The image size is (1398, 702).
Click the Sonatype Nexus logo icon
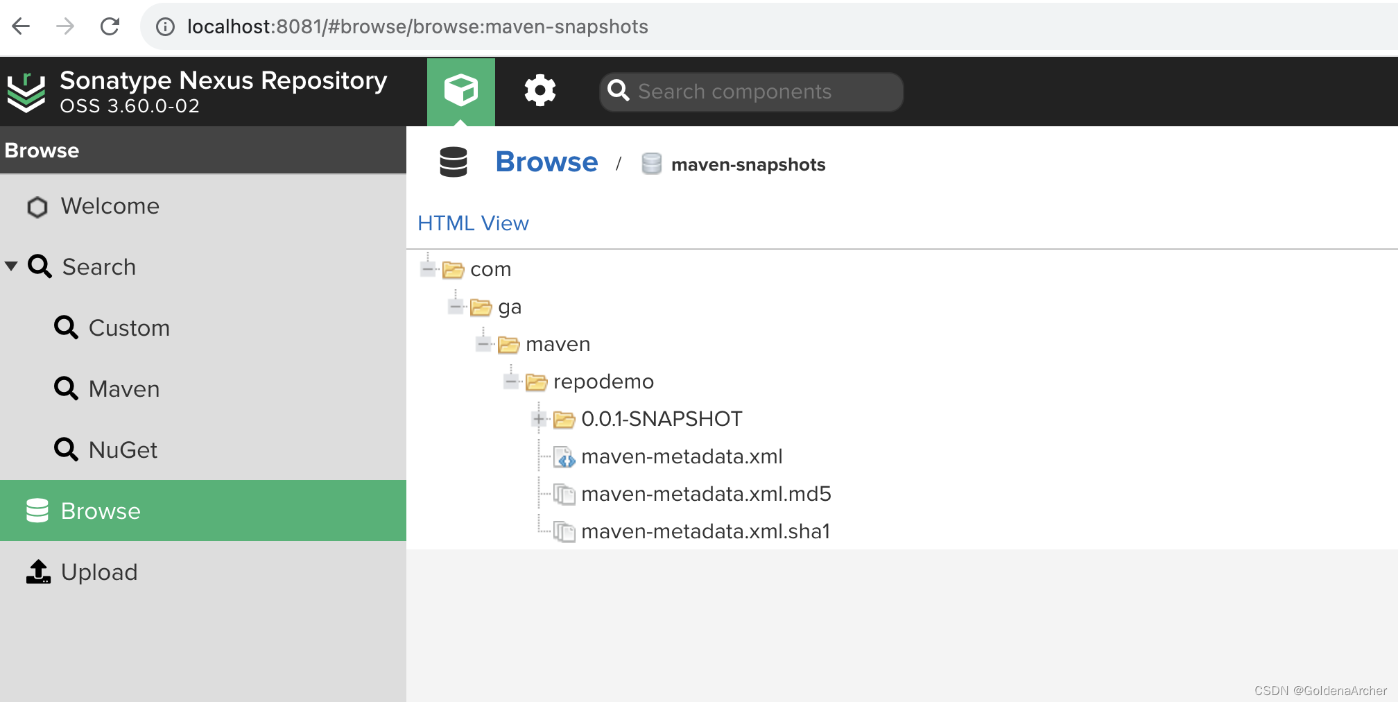coord(26,92)
